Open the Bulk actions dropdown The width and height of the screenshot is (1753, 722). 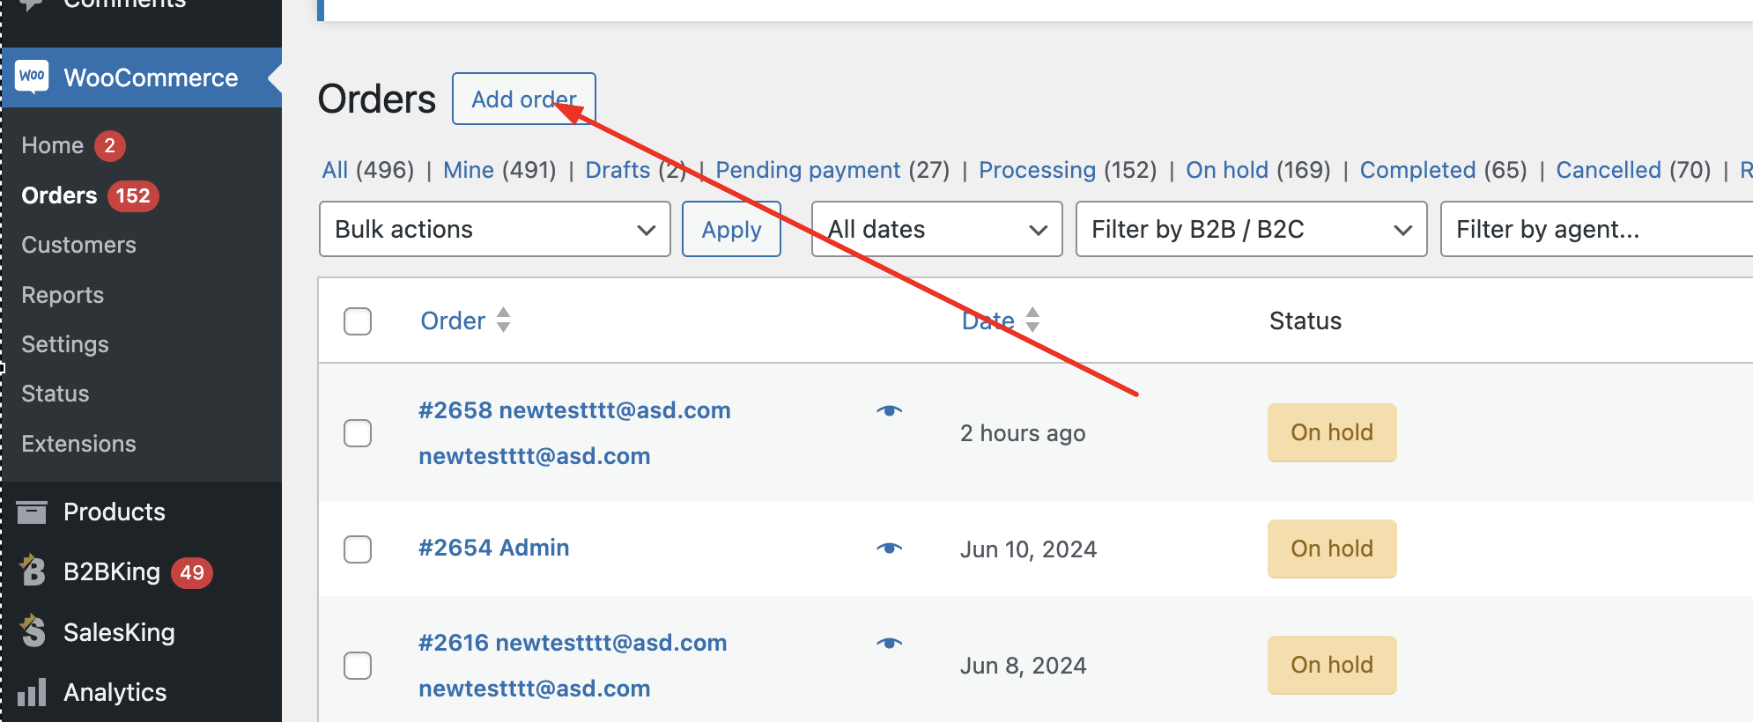point(495,229)
